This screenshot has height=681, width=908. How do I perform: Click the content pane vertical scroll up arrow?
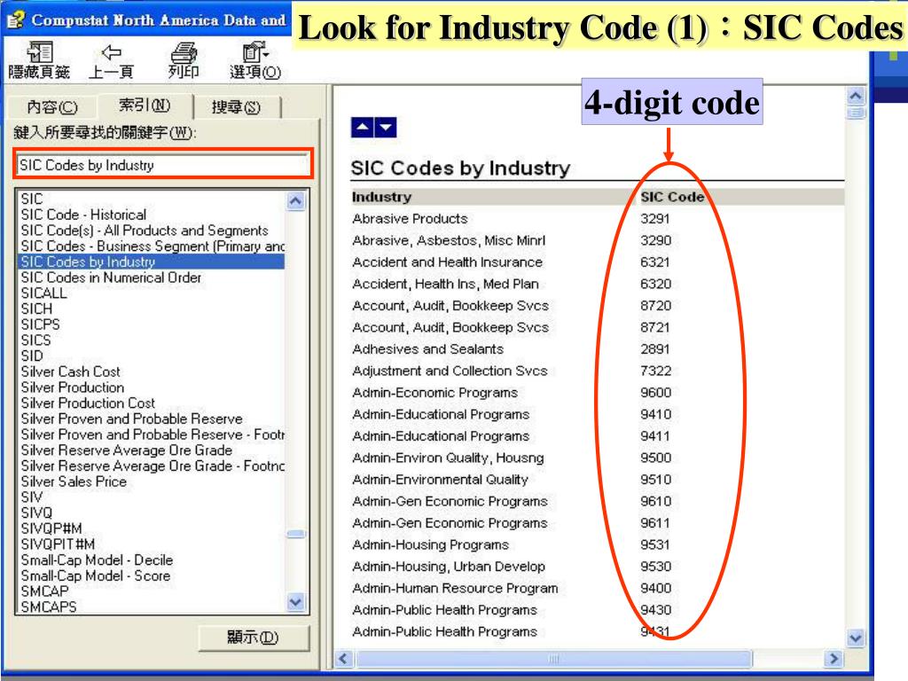coord(856,96)
